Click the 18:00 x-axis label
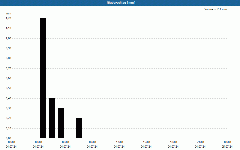This screenshot has height=150, width=240. 173,142
